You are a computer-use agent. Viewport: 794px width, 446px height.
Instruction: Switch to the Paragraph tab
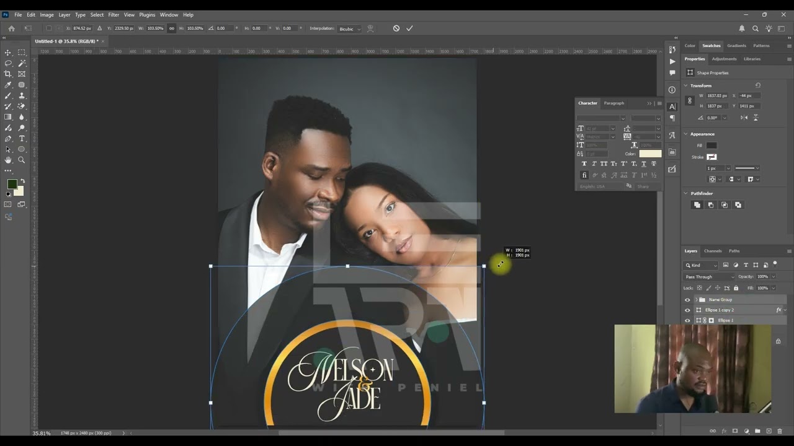[614, 103]
